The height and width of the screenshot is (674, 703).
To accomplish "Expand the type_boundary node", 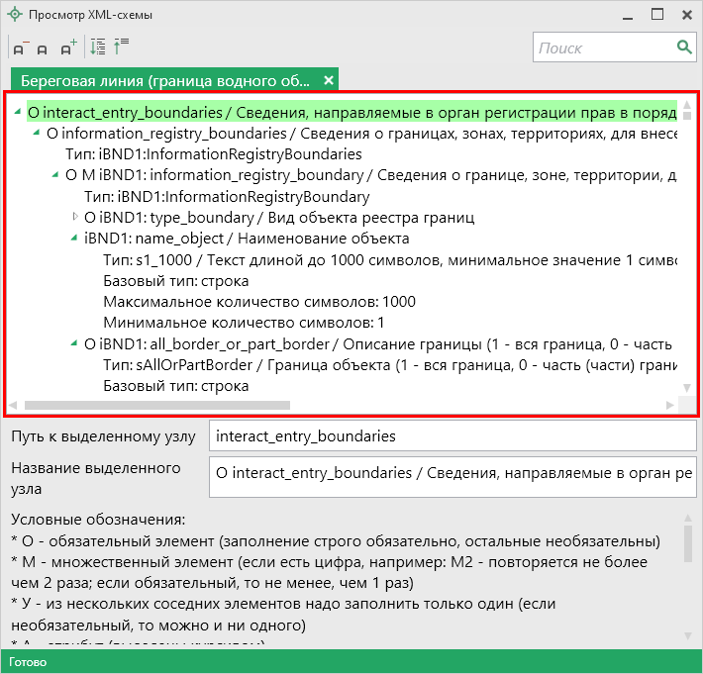I will point(75,217).
